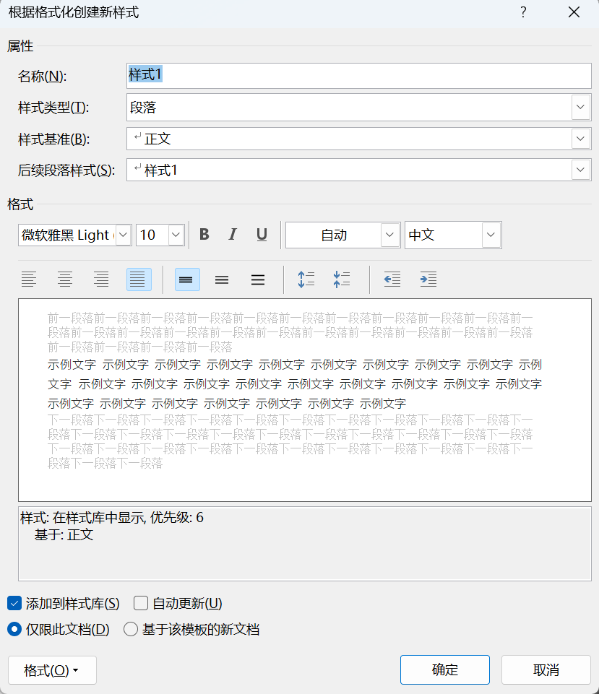Expand the font name dropdown

(124, 235)
